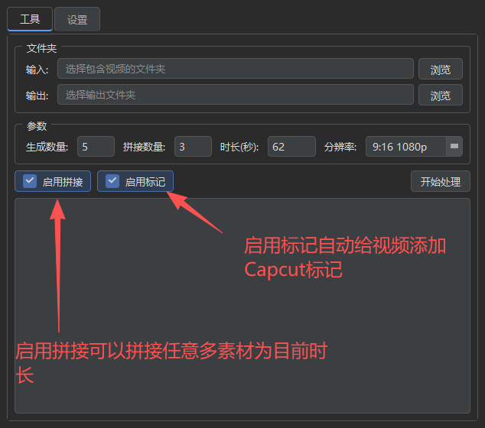Click the 分辨率: label
Screen dimensions: 485x428
tap(340, 147)
